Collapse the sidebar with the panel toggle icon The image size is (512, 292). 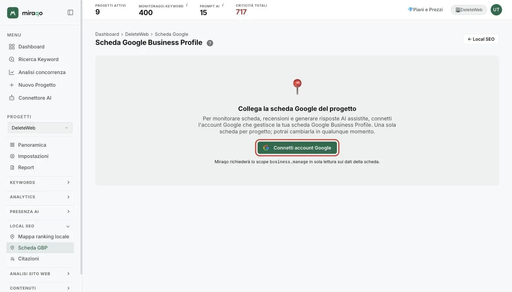pos(70,13)
